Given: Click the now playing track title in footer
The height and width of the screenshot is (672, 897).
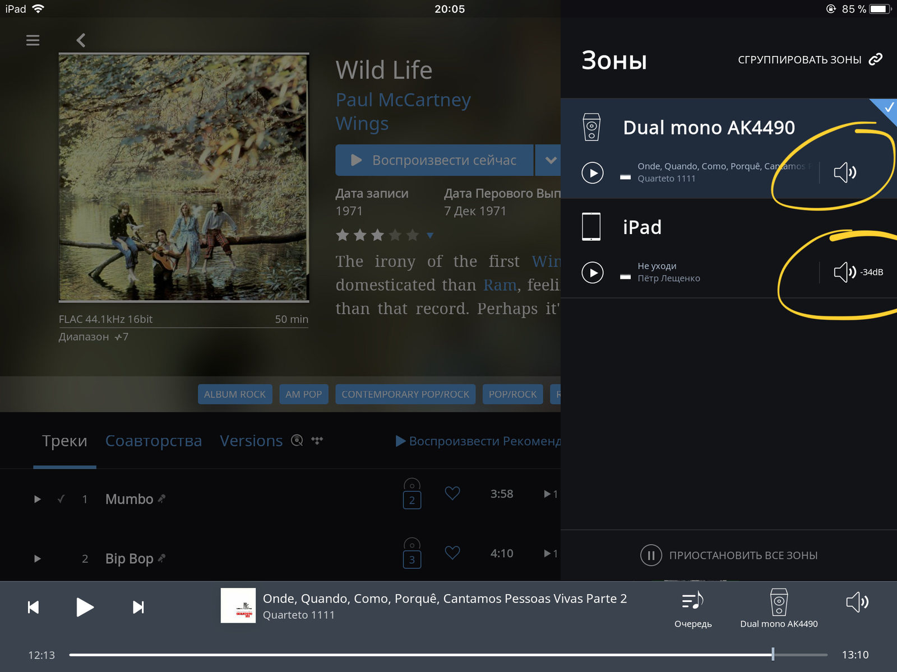Looking at the screenshot, I should tap(445, 598).
